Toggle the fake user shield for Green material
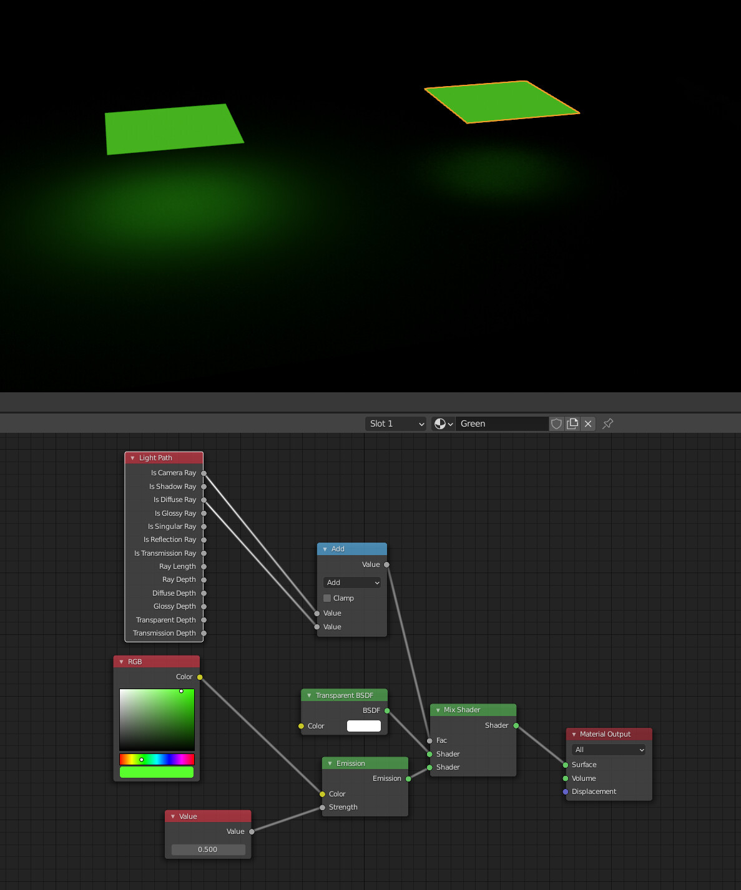Image resolution: width=741 pixels, height=890 pixels. [556, 423]
